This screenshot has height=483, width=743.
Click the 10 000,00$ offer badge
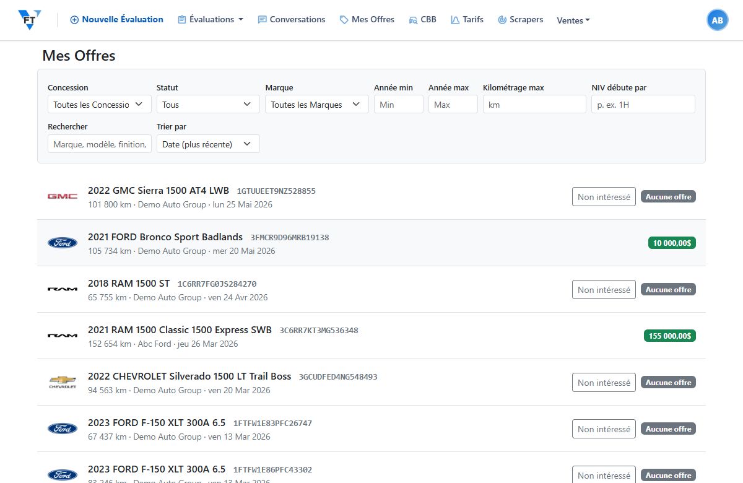click(x=672, y=243)
